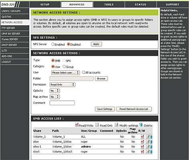Switch to the ADVANCED tab
The width and height of the screenshot is (189, 160).
77,4
